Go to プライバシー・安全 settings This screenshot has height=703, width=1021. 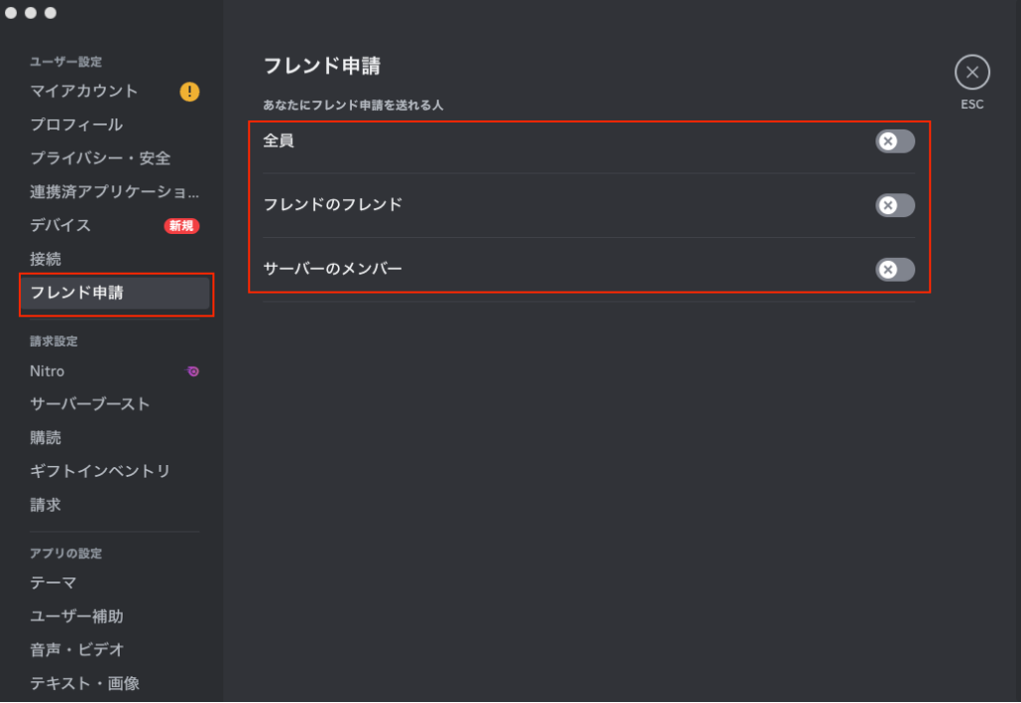[100, 158]
